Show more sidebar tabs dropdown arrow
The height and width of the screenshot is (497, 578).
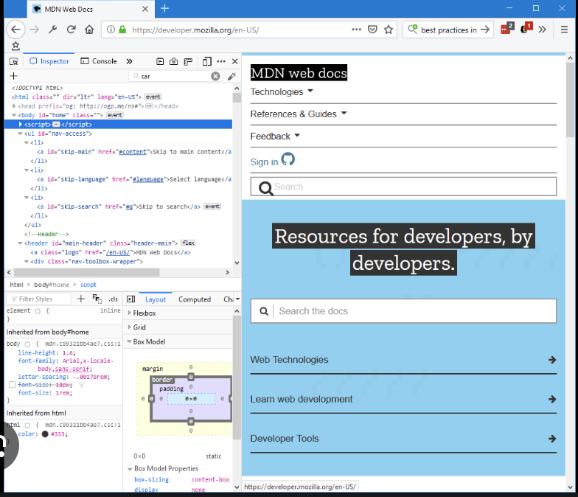coord(237,299)
